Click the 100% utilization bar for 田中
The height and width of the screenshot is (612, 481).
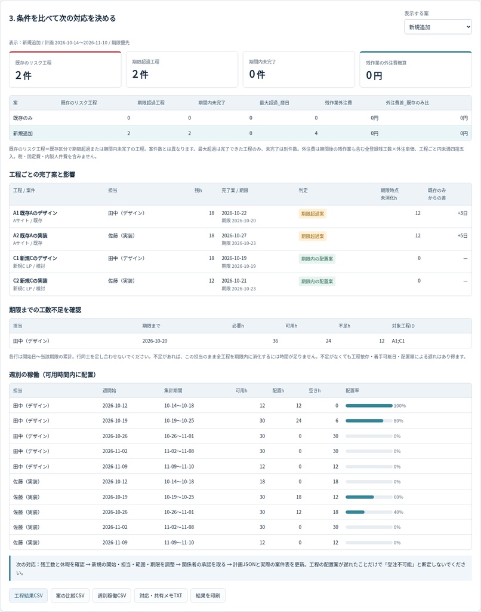point(369,406)
